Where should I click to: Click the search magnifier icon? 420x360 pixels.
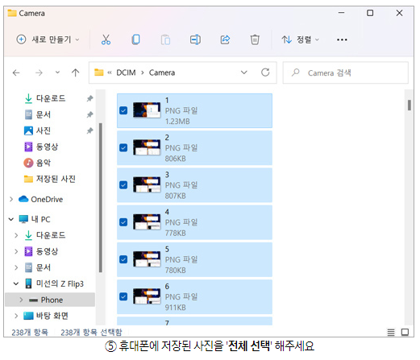point(296,72)
